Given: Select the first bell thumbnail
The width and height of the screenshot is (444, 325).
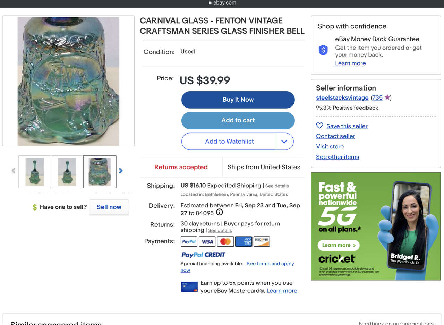Looking at the screenshot, I should coord(35,172).
